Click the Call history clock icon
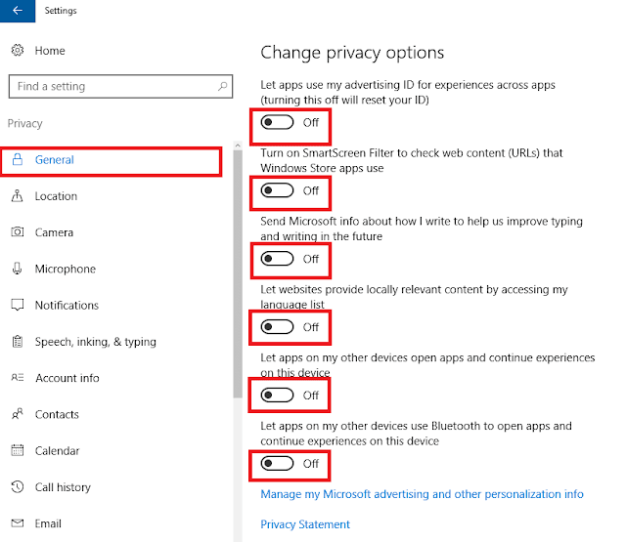Viewport: 626px width, 542px height. coord(18,486)
